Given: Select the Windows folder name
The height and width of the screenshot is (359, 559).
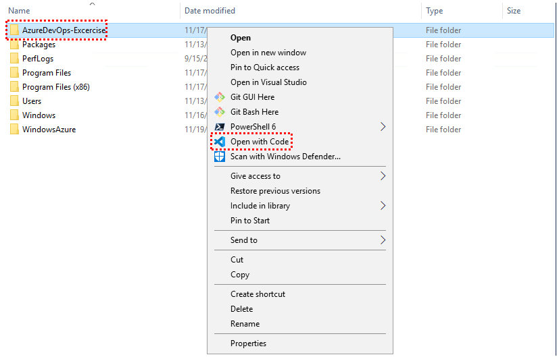Looking at the screenshot, I should tap(39, 115).
